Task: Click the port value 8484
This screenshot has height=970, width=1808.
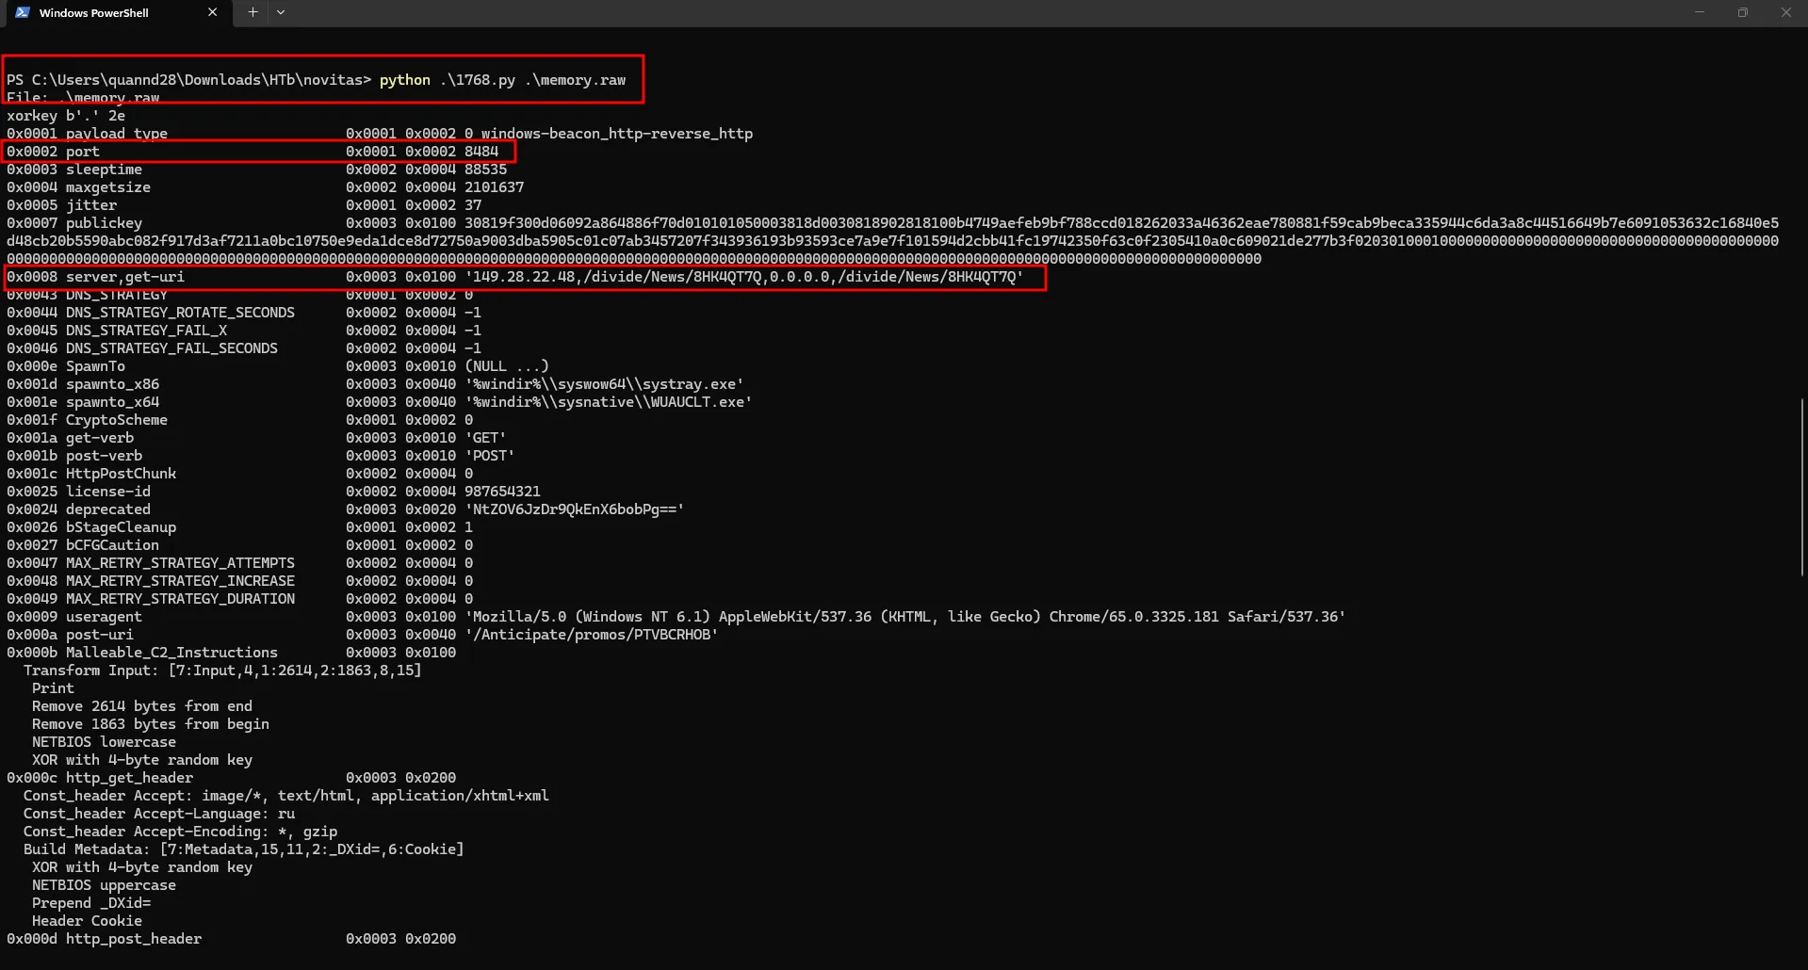Action: pos(481,152)
